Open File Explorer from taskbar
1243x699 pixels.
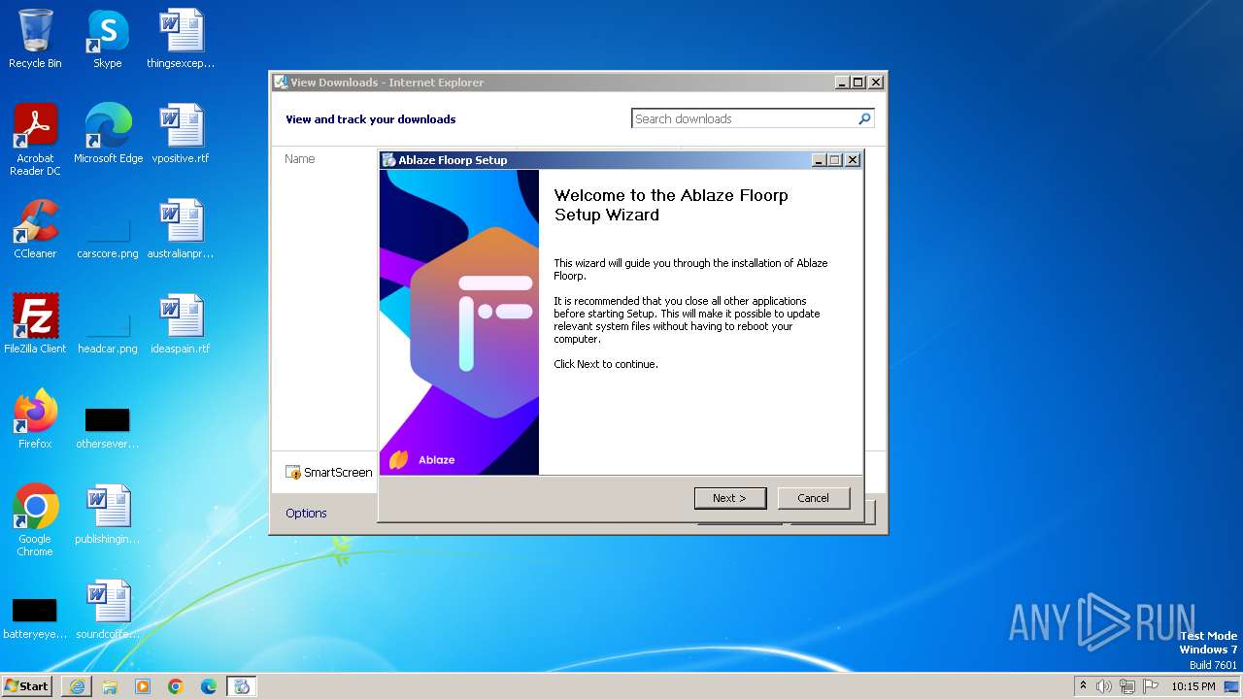tap(110, 686)
